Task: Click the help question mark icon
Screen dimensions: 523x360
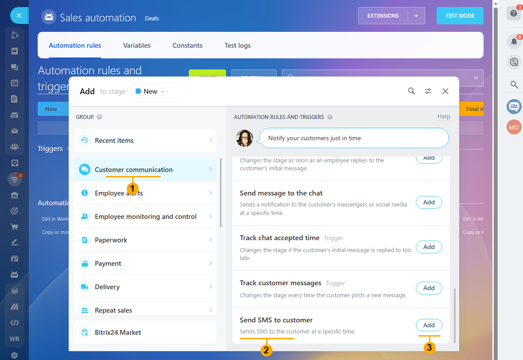Action: 514,13
